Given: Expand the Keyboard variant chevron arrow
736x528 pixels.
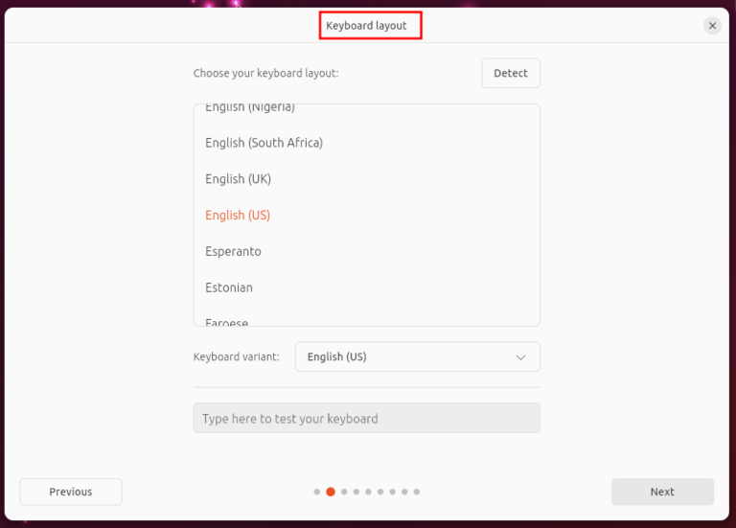Looking at the screenshot, I should click(521, 357).
